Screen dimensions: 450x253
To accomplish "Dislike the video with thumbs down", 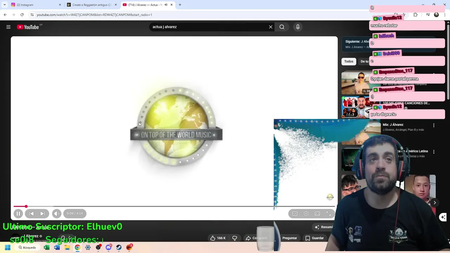I will [234, 238].
